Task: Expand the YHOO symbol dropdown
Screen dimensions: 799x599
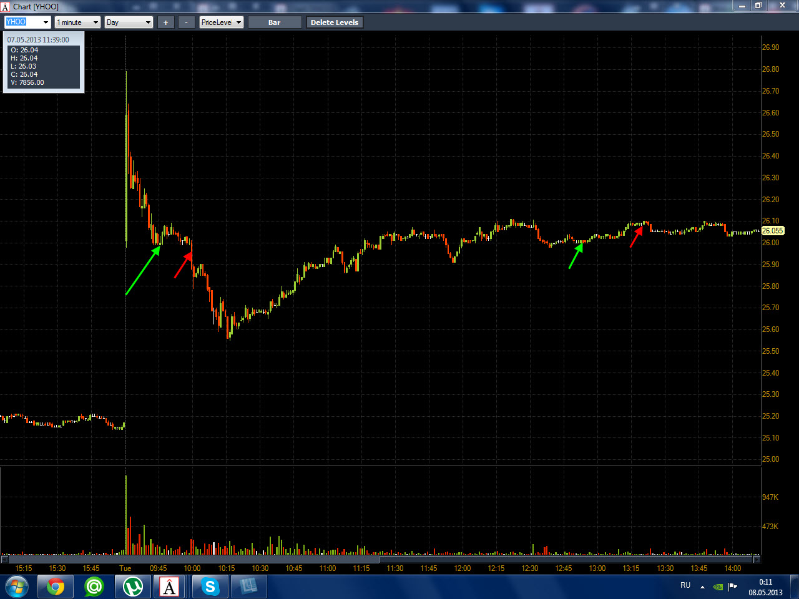Action: point(46,22)
